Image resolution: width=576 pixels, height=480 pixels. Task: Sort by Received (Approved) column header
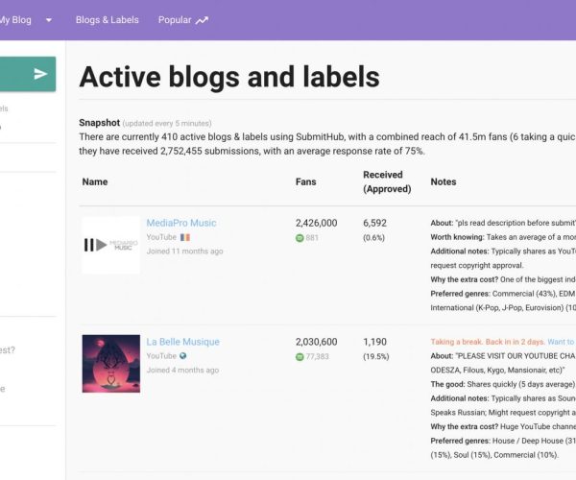387,181
